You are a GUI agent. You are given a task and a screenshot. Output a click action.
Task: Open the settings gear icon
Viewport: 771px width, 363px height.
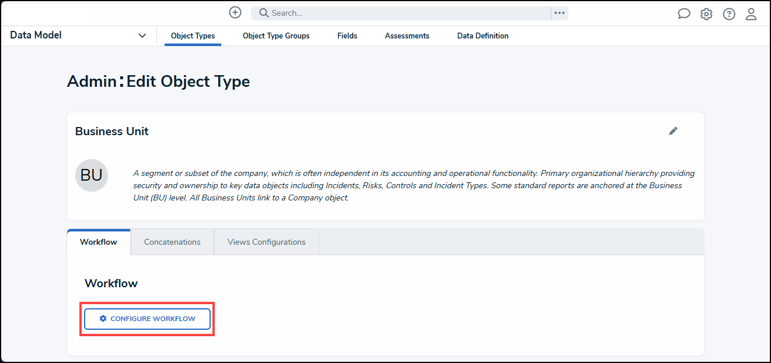[x=706, y=13]
